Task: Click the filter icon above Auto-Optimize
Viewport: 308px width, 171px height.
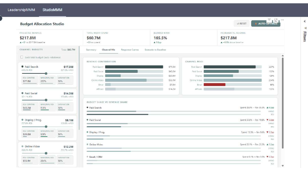Action: coord(269,20)
